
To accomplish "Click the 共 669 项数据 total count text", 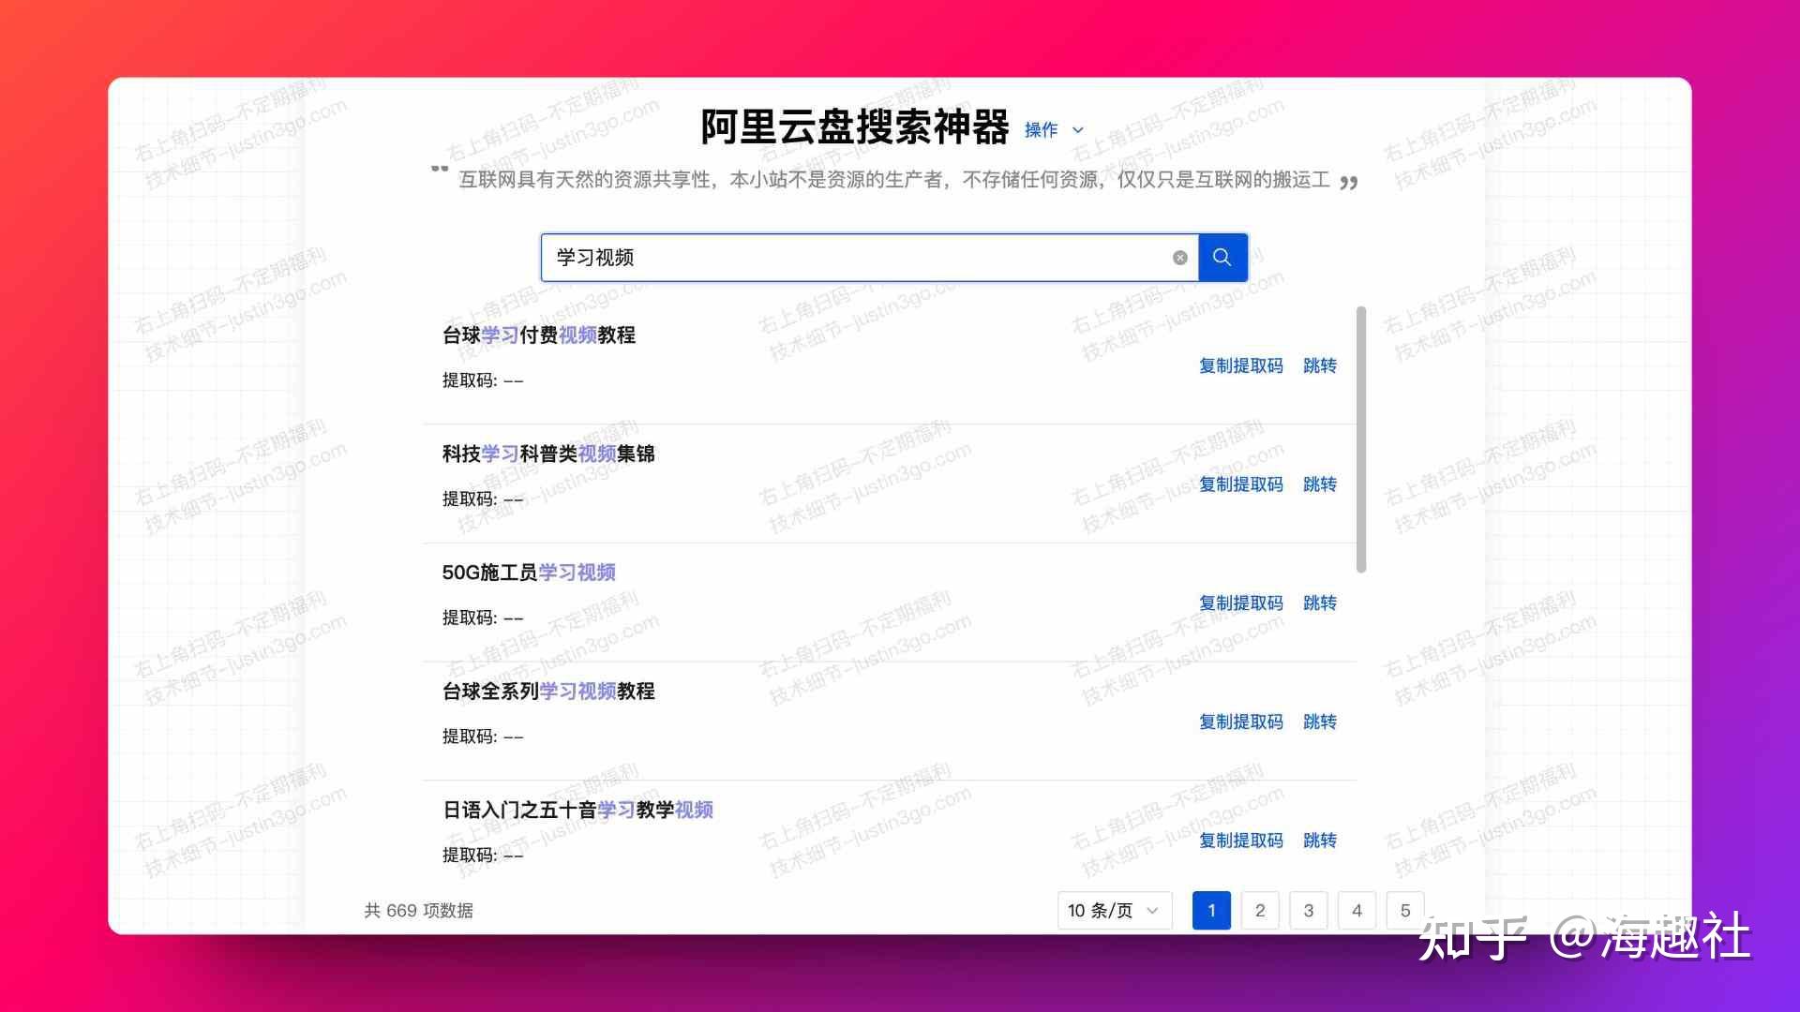I will (418, 911).
